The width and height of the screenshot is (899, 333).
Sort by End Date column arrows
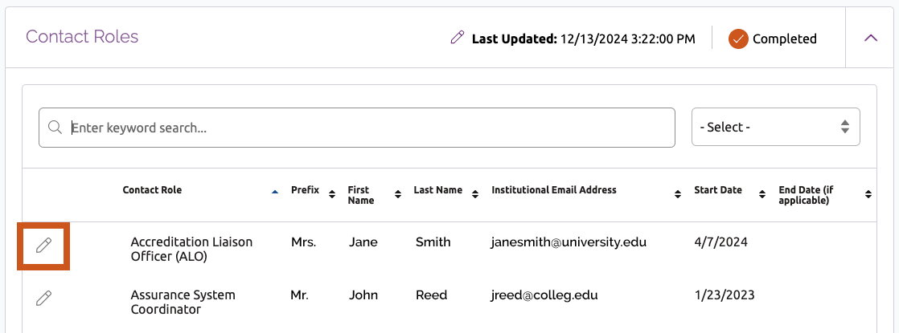[868, 194]
